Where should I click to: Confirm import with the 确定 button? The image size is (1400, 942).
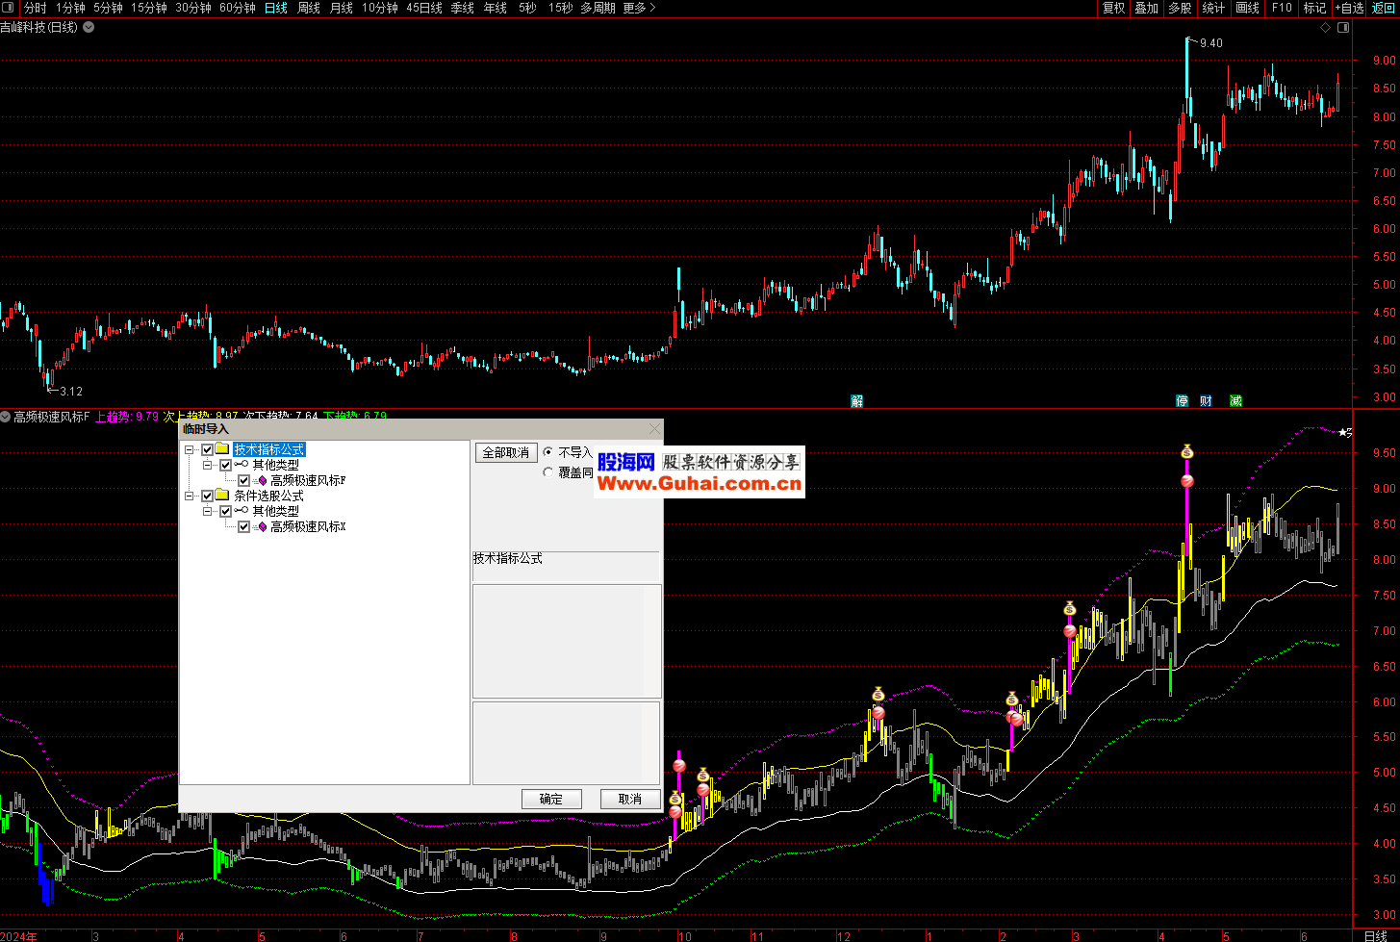click(551, 799)
